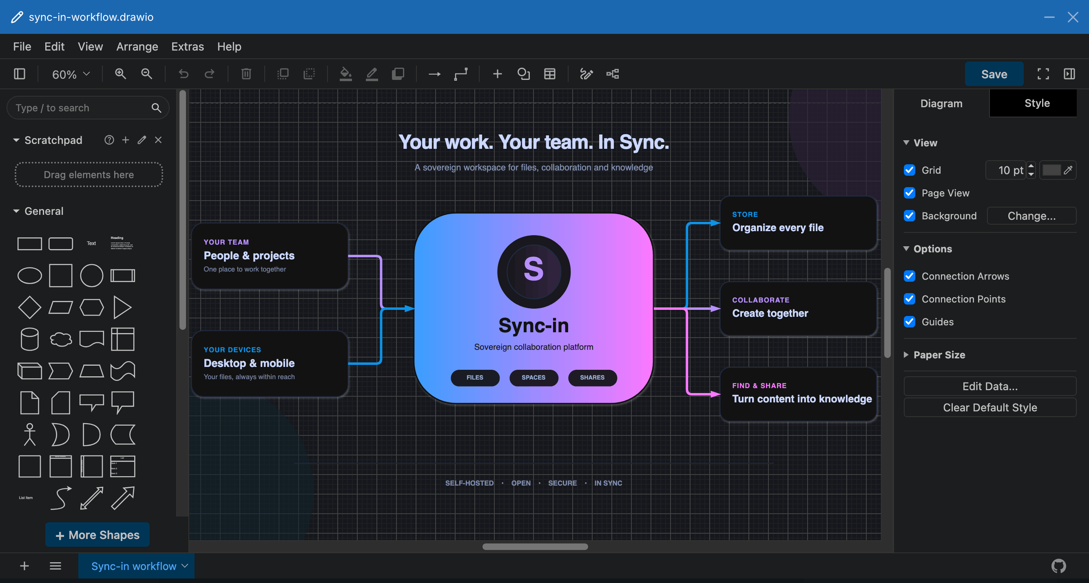Open the insert plus menu in toolbar

click(x=497, y=74)
